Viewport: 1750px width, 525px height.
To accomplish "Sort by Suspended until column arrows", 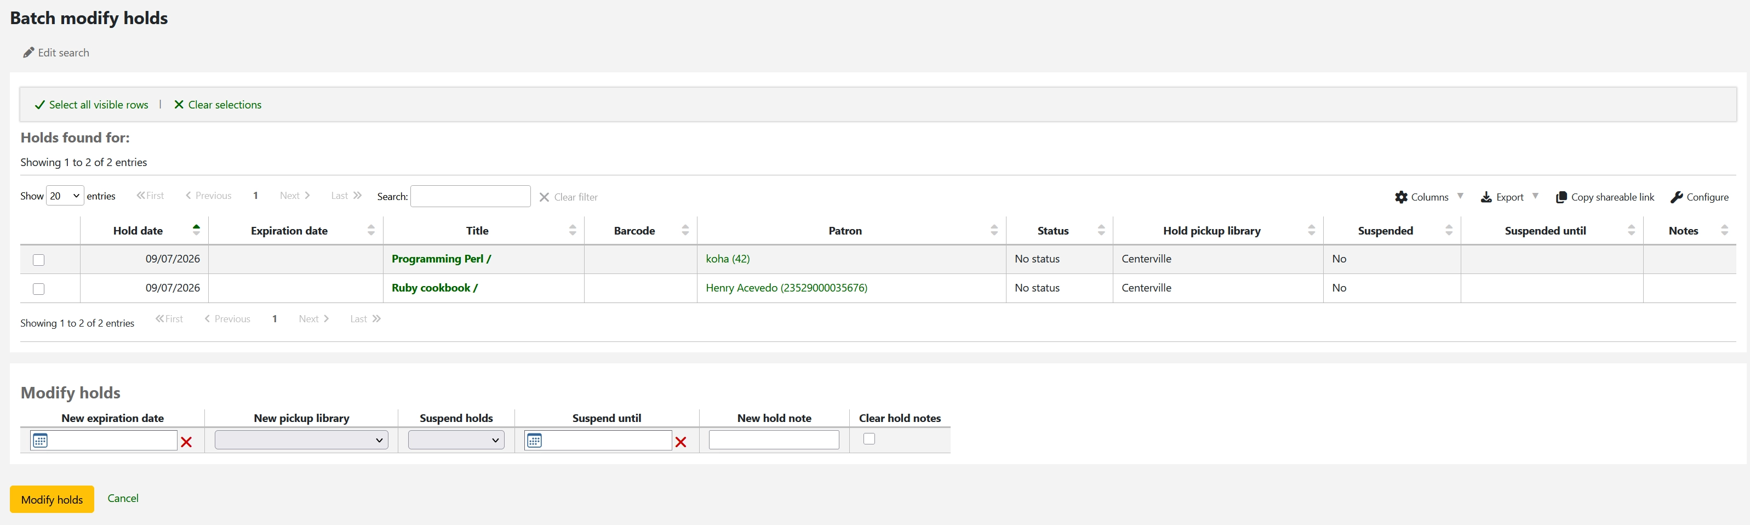I will (x=1632, y=230).
